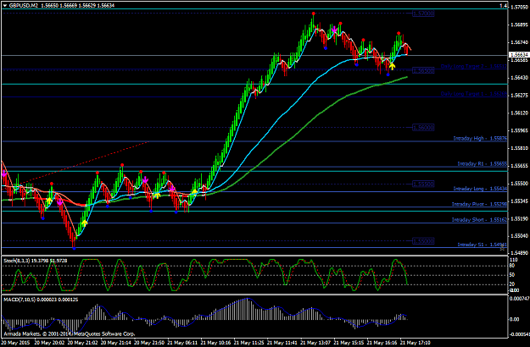The width and height of the screenshot is (530, 347).
Task: Click the 20 May 21:14 time label
Action: pyautogui.click(x=116, y=343)
